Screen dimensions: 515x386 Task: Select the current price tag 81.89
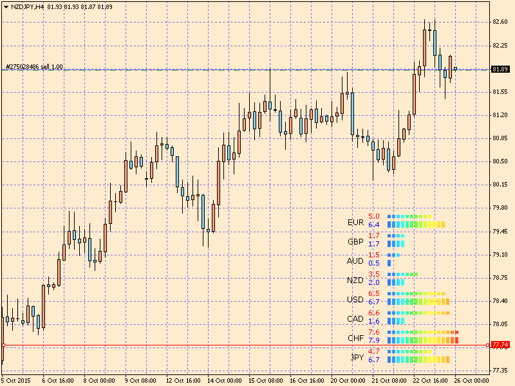click(500, 69)
